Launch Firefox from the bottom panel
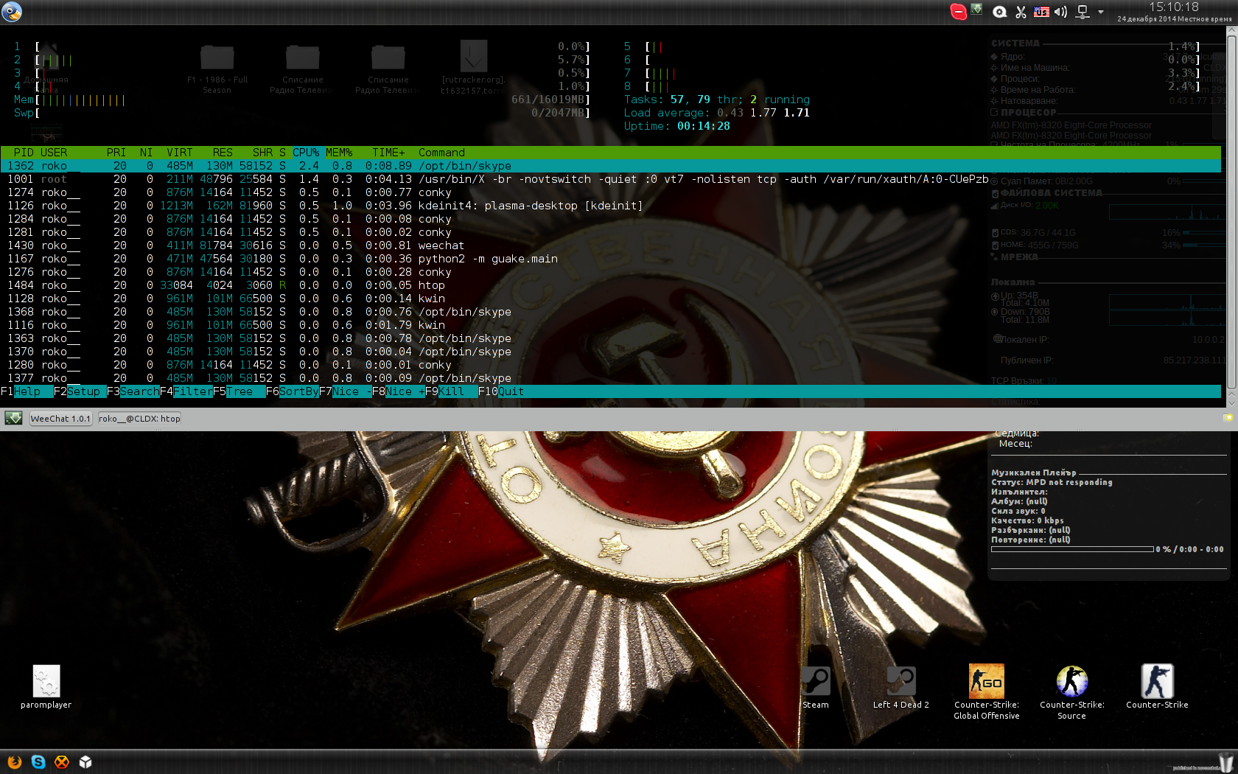 [14, 761]
